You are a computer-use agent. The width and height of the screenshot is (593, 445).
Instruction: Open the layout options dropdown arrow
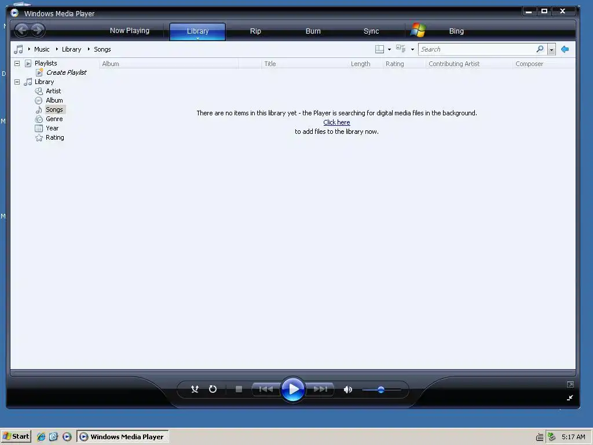[389, 50]
